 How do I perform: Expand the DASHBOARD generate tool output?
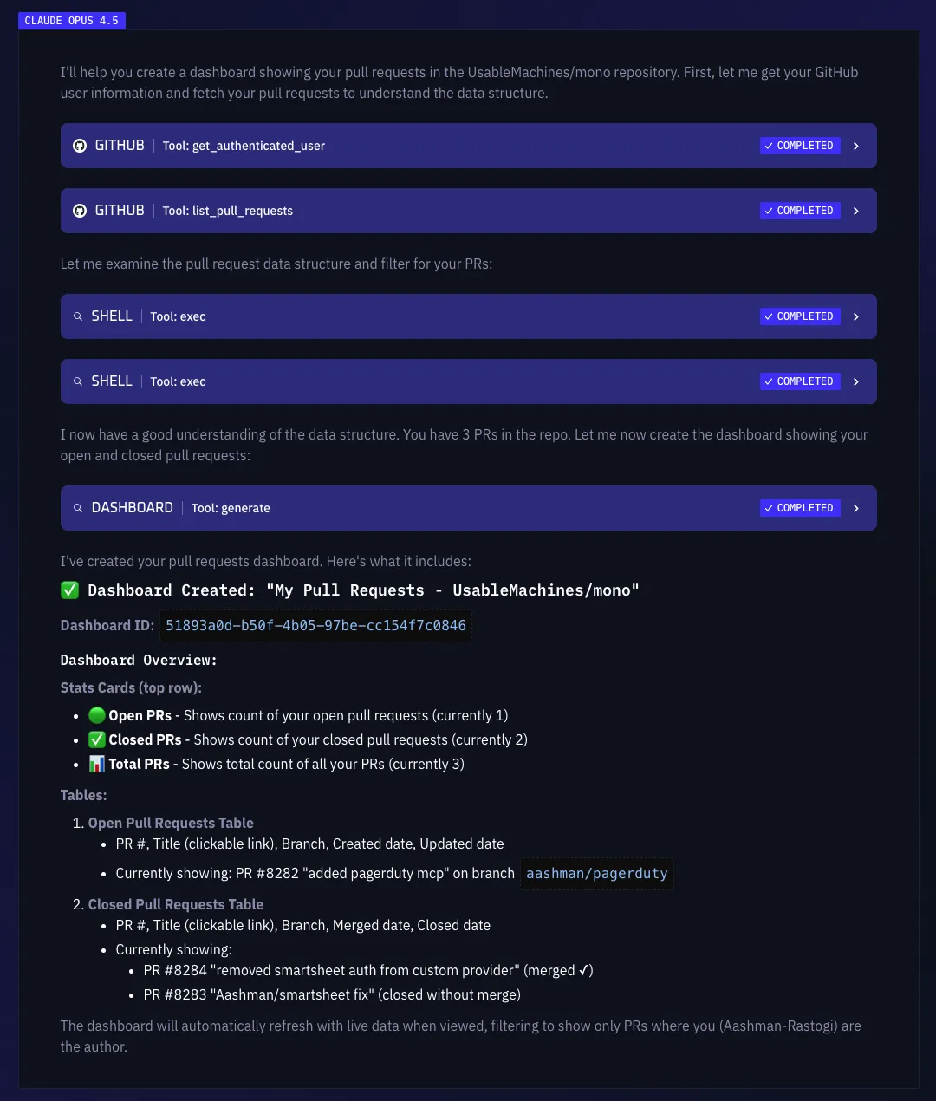pyautogui.click(x=855, y=507)
